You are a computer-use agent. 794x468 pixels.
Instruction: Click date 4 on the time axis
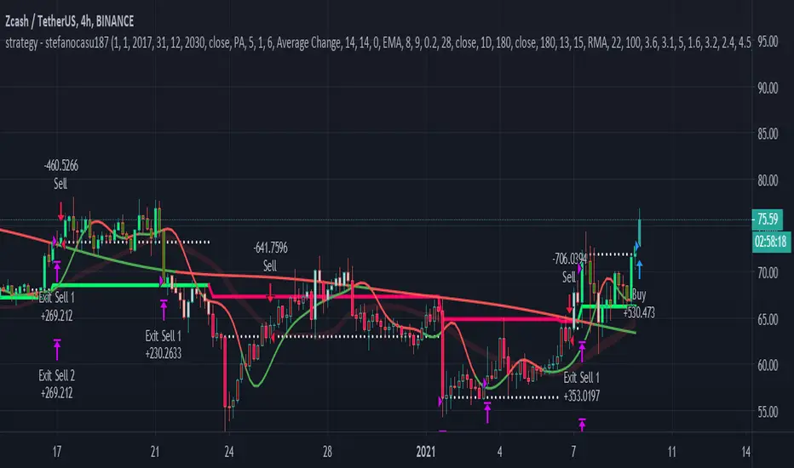(x=500, y=451)
